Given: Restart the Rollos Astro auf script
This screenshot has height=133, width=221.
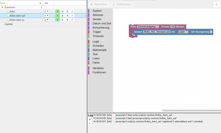Looking at the screenshot, I should coord(72,16).
